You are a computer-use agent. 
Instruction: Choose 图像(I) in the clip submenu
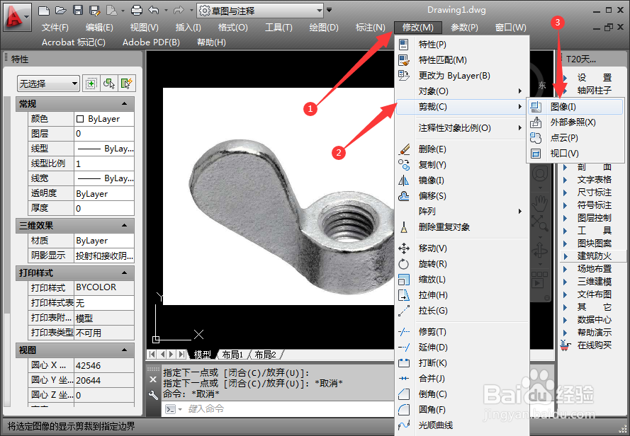[575, 107]
